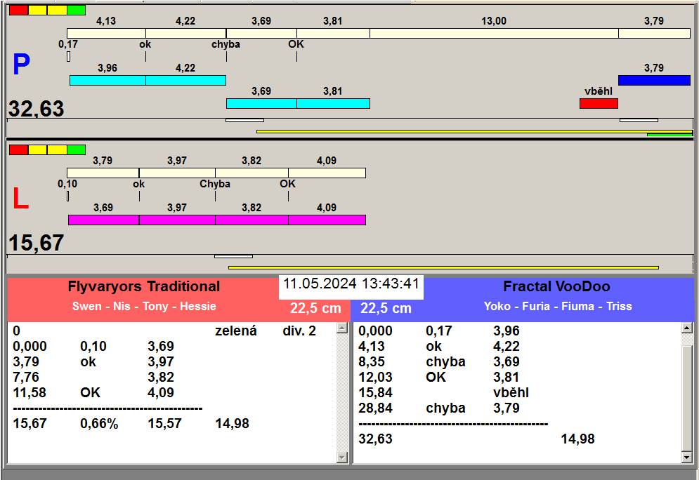Select the magenta 3,97 bar in lane L
699x480 pixels.
pyautogui.click(x=177, y=220)
